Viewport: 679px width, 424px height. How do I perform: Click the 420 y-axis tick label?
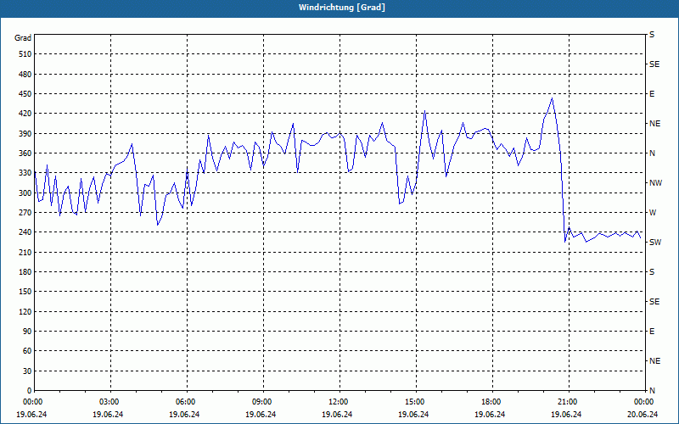click(x=25, y=114)
